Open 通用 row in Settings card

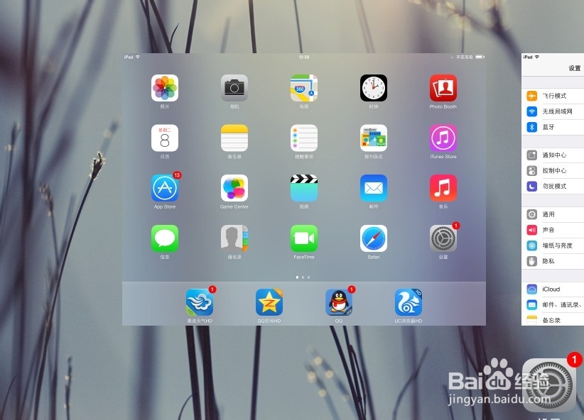(553, 215)
